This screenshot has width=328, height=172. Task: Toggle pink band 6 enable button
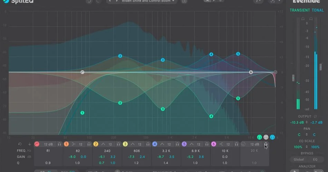pos(214,144)
